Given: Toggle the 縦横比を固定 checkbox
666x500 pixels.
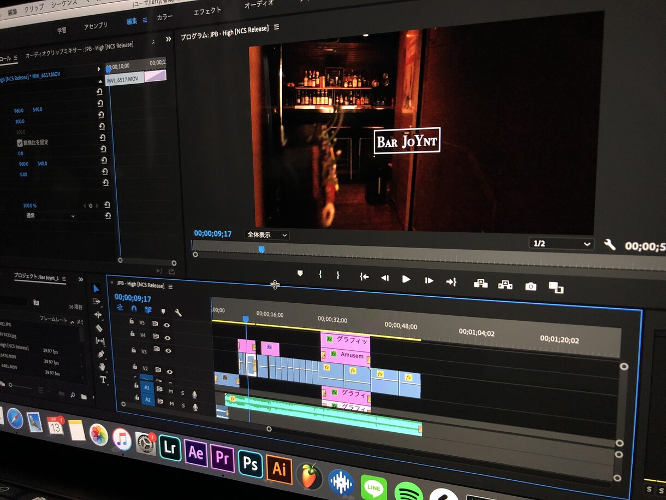Looking at the screenshot, I should (x=20, y=143).
